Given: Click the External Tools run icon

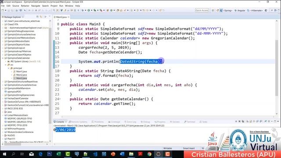Looking at the screenshot, I should pyautogui.click(x=101, y=11).
